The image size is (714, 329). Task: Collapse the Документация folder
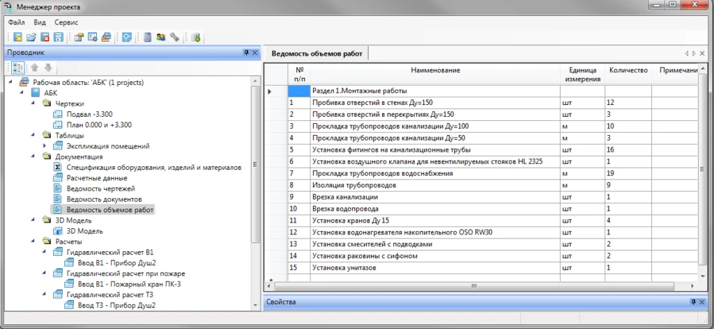[33, 157]
